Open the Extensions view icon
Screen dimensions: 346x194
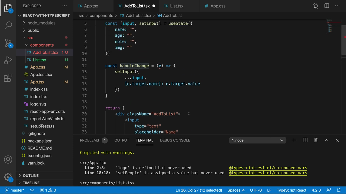click(8, 78)
